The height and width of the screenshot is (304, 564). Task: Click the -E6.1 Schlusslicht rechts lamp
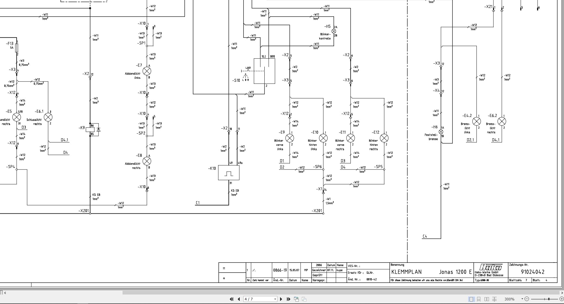coord(48,117)
